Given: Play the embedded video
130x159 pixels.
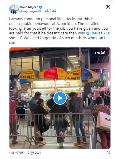Looking at the screenshot, I should (60, 98).
